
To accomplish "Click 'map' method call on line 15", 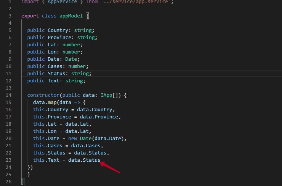I will [52, 102].
